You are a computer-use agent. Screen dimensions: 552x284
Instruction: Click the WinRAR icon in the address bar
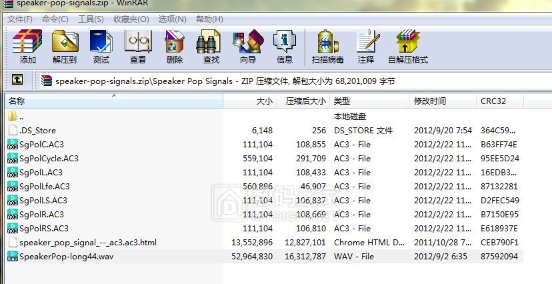pyautogui.click(x=47, y=81)
